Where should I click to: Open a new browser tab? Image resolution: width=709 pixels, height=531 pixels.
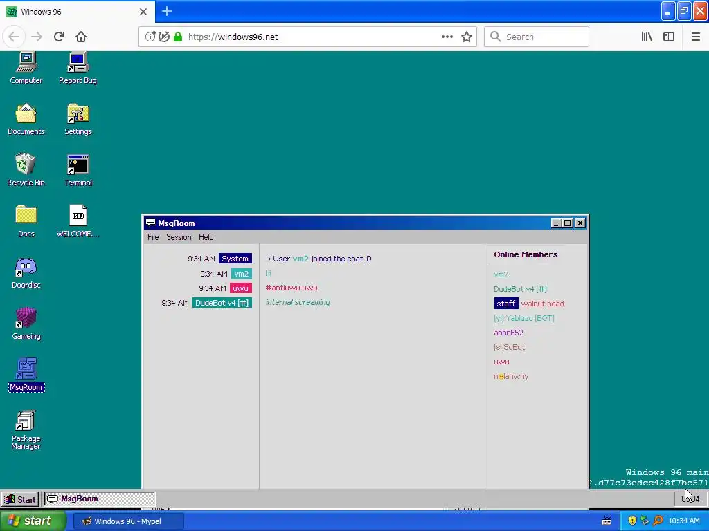click(166, 11)
